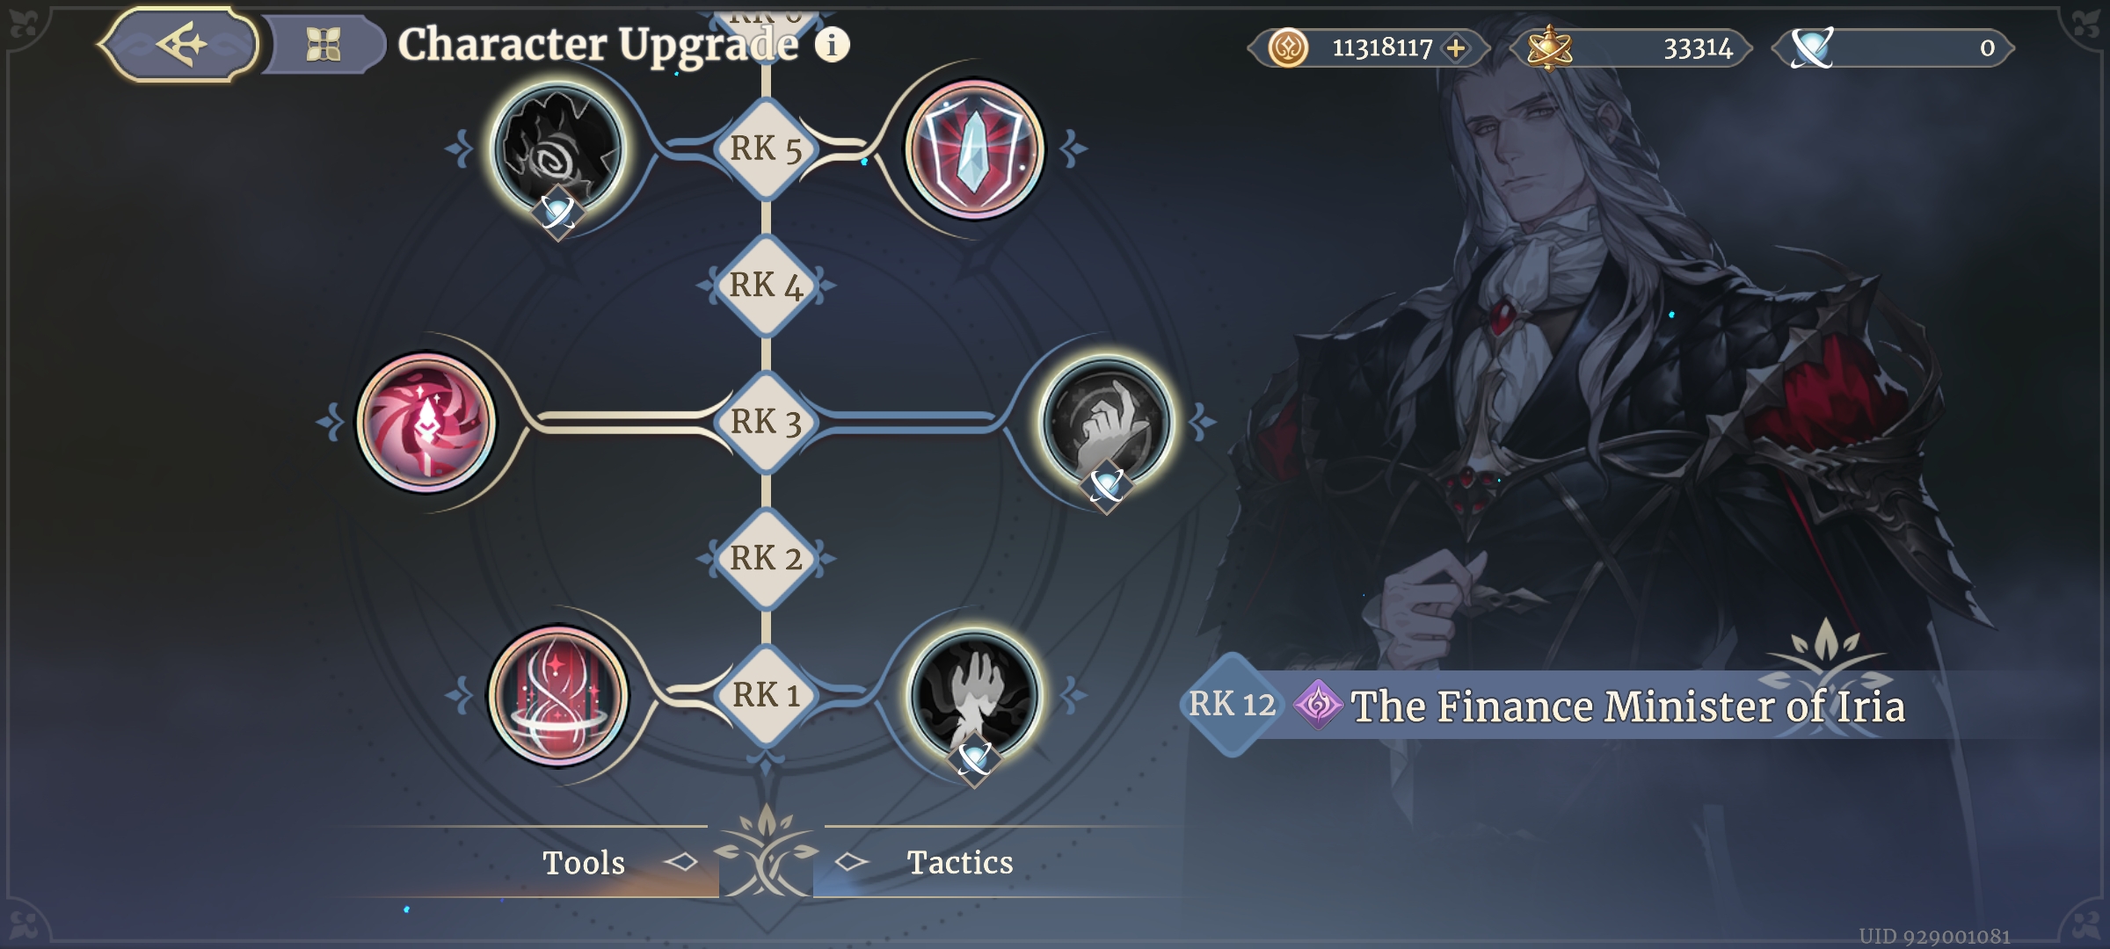2110x949 pixels.
Task: Select the red infinity pillar skill at RK 1
Action: pyautogui.click(x=558, y=696)
